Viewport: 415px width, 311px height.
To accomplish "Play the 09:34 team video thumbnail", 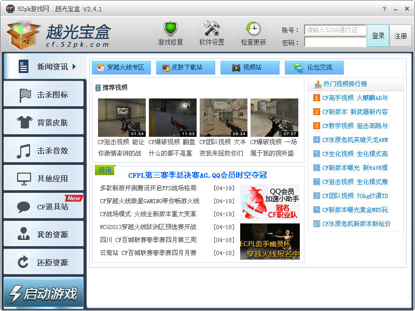I will coord(224,118).
